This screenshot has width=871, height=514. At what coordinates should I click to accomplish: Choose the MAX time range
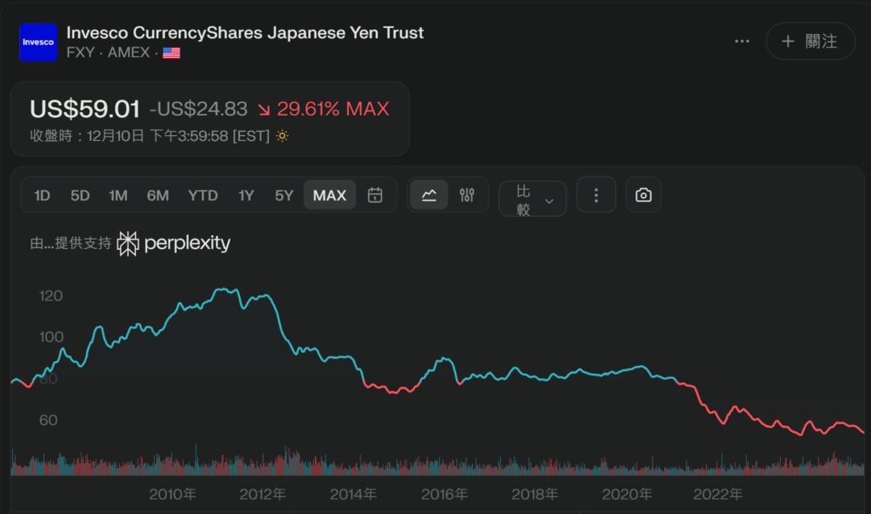pyautogui.click(x=329, y=195)
